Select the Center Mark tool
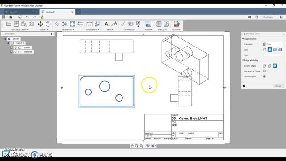 [x=64, y=24]
